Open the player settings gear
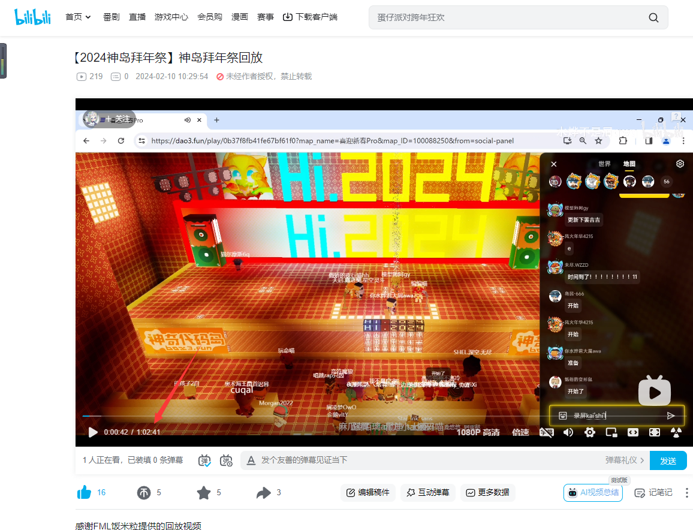This screenshot has height=530, width=693. [589, 432]
